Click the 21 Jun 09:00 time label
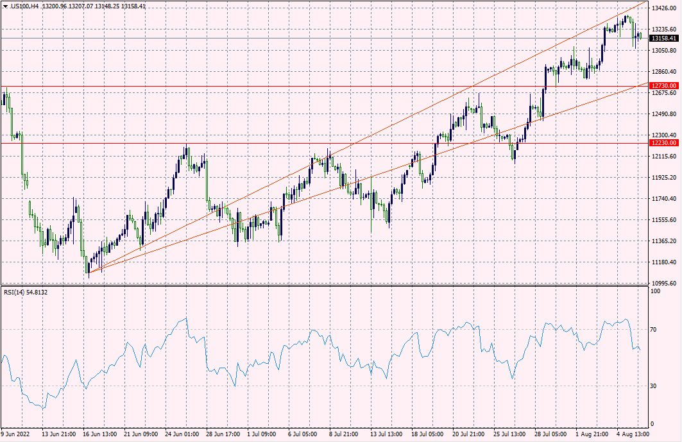The width and height of the screenshot is (682, 442). point(141,434)
